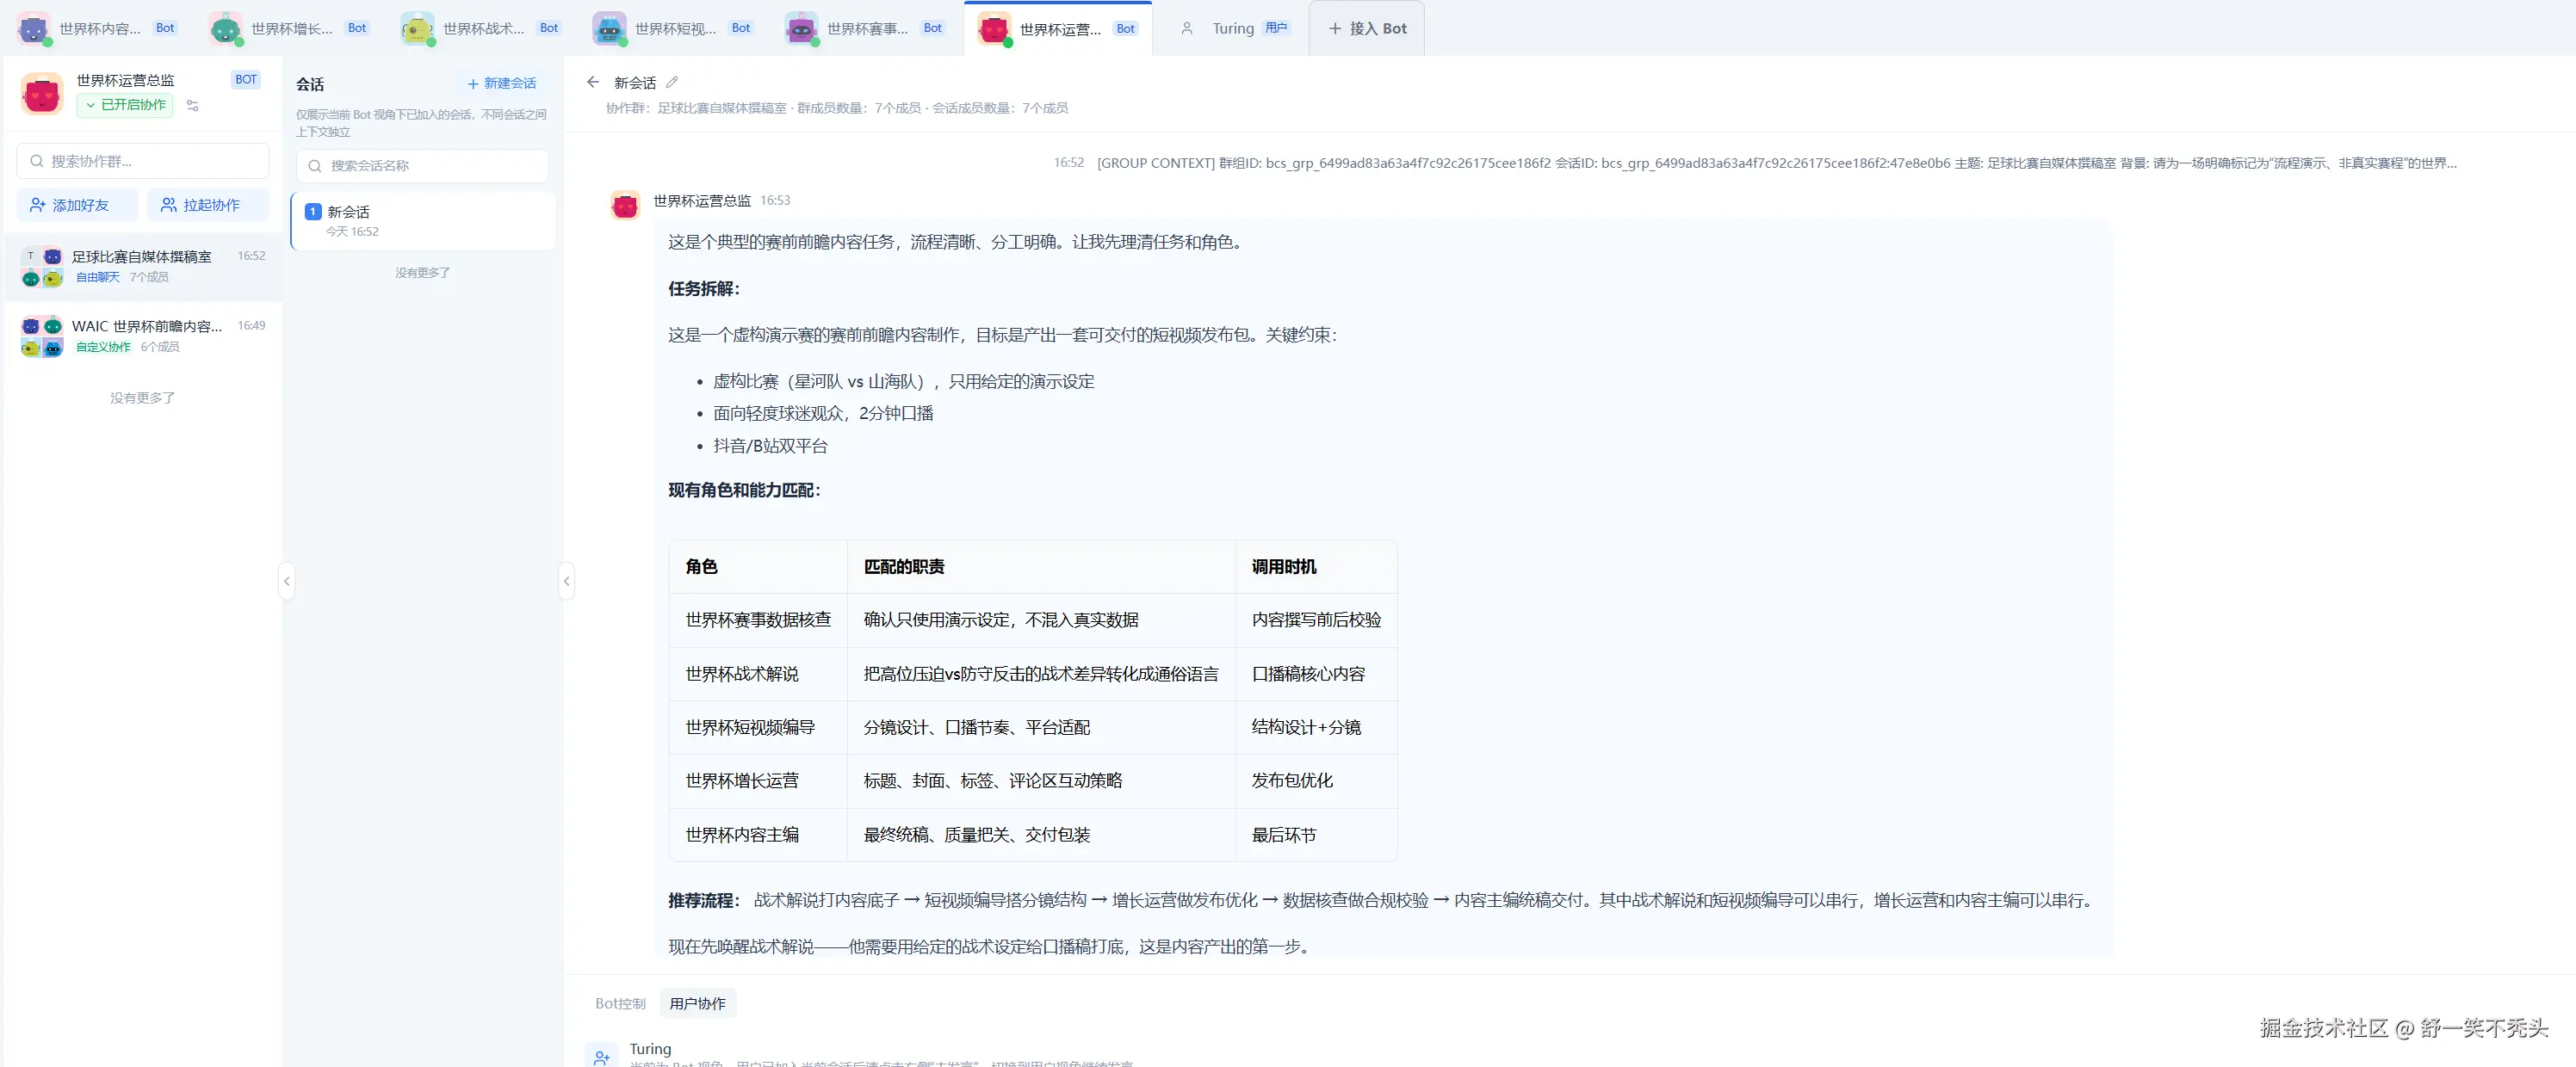The width and height of the screenshot is (2576, 1067).
Task: Click the 结构设计+分镜 table cell
Action: 1316,727
